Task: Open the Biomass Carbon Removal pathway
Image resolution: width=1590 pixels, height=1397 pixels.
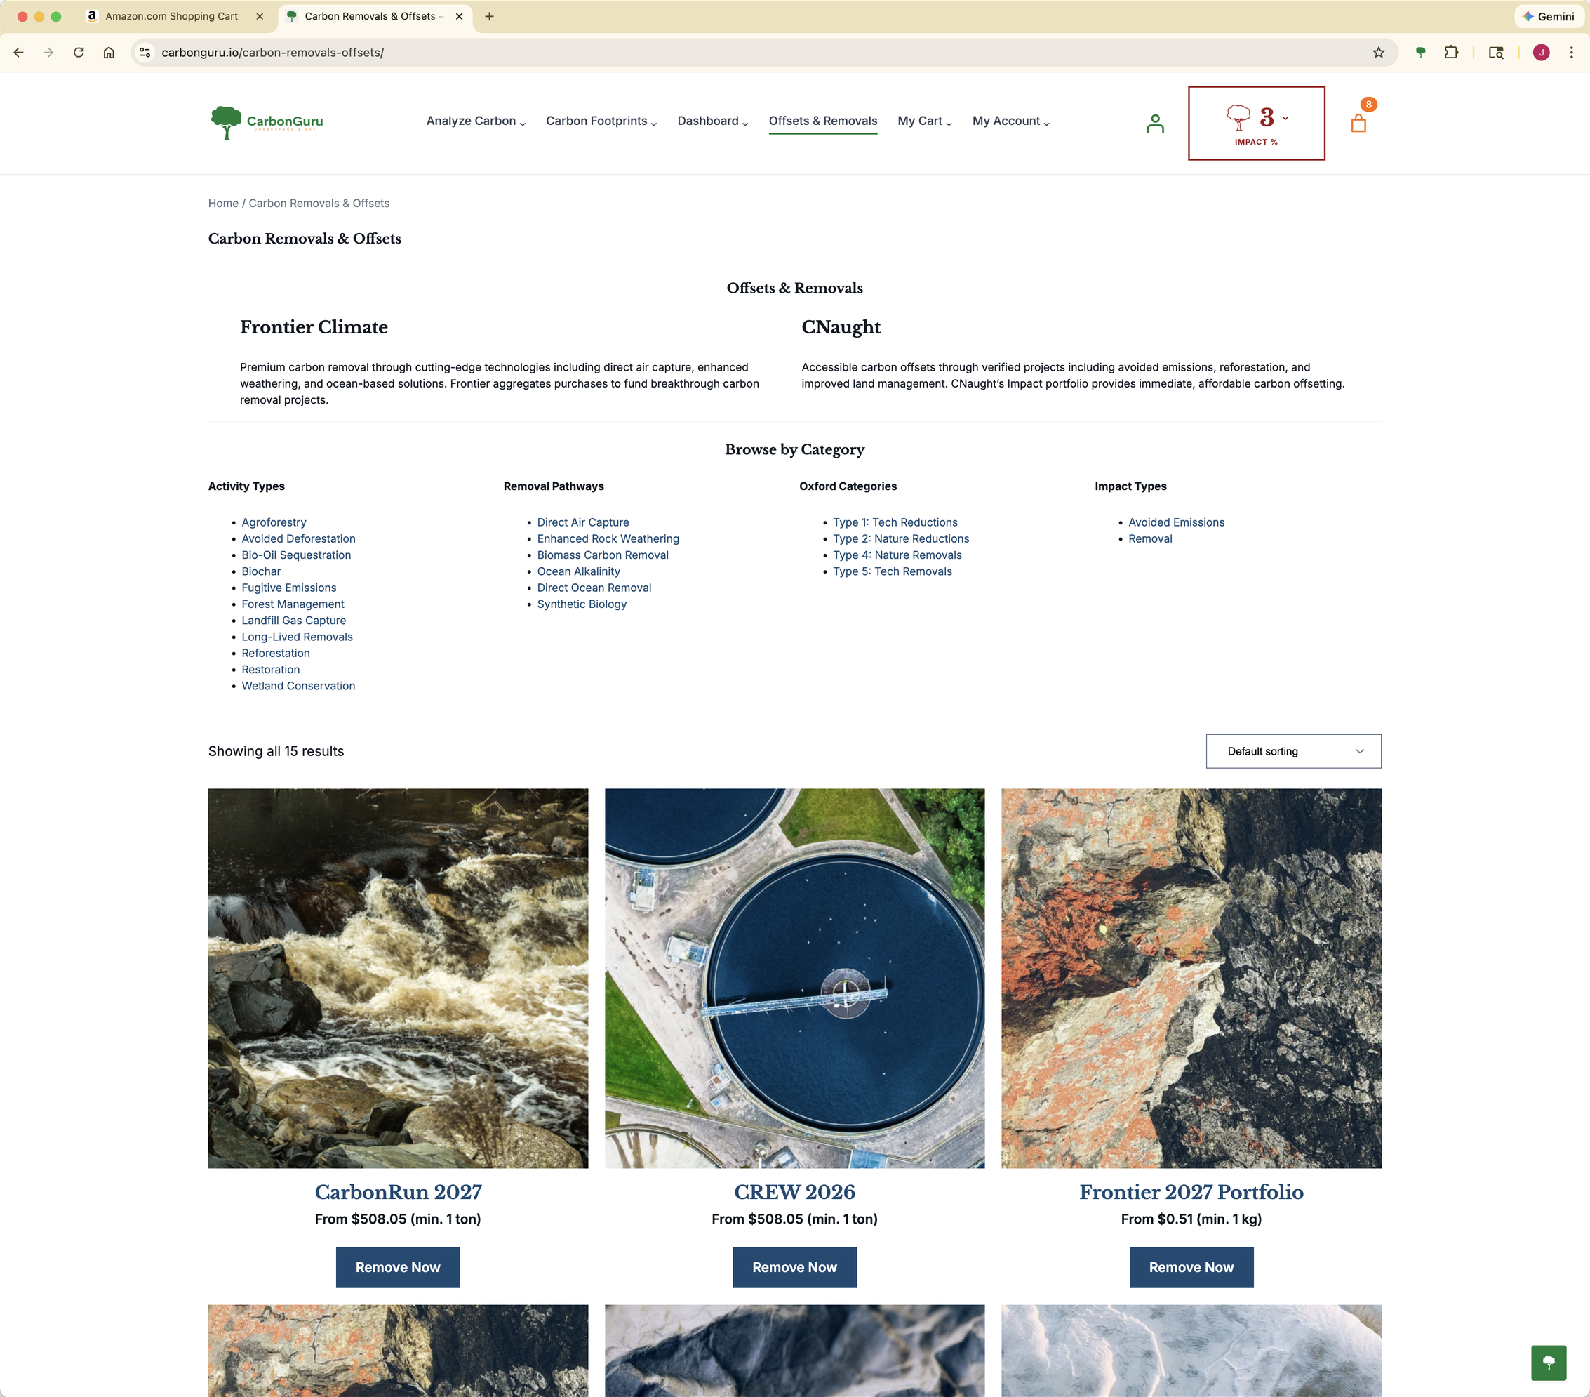Action: pyautogui.click(x=603, y=555)
